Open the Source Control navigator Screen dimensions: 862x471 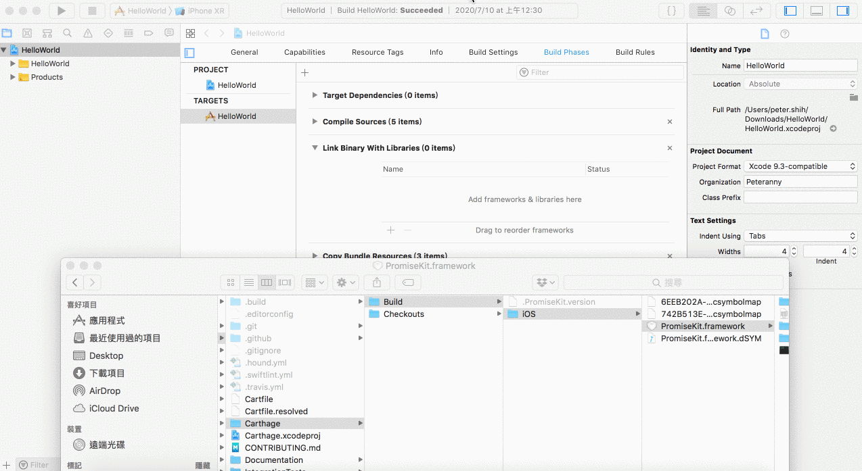click(27, 33)
